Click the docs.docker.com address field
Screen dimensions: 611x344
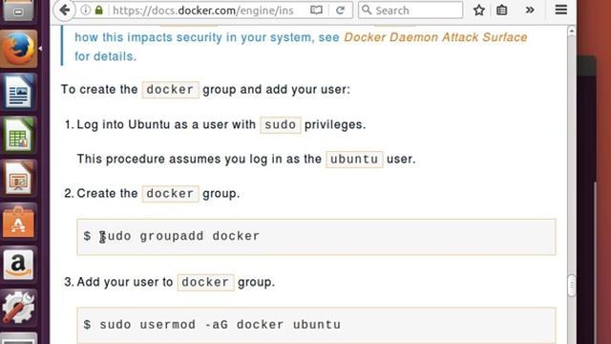202,11
